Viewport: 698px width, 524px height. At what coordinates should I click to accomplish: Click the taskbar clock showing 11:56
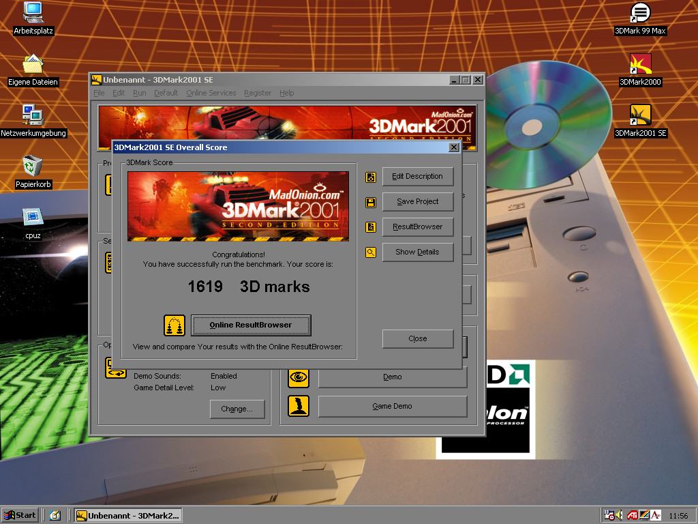point(678,516)
